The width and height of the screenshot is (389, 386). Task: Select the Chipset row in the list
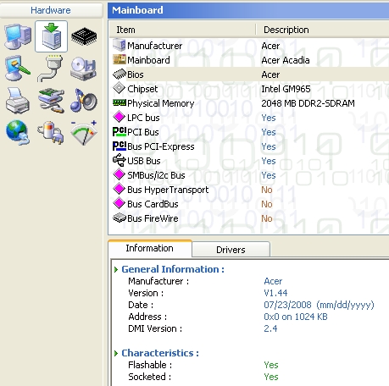tap(249, 89)
